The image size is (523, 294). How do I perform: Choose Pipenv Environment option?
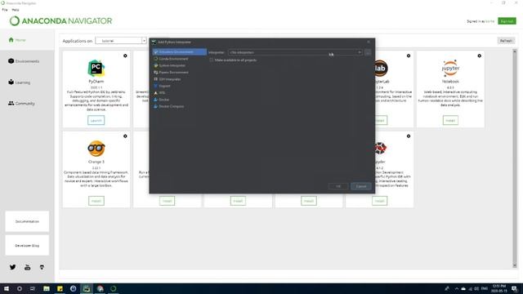point(173,73)
